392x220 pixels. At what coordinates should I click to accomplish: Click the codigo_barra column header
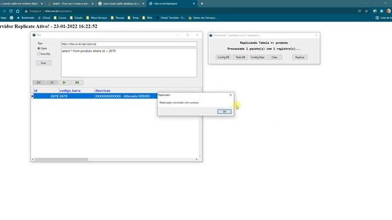[x=77, y=90]
